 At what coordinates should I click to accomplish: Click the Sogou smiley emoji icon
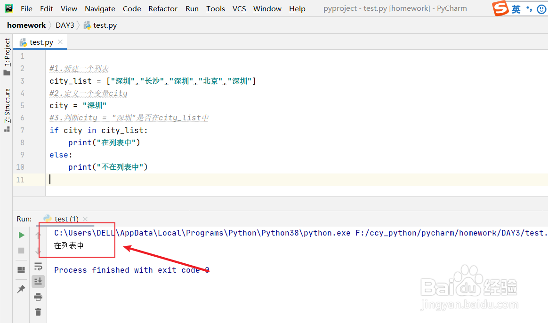point(541,9)
